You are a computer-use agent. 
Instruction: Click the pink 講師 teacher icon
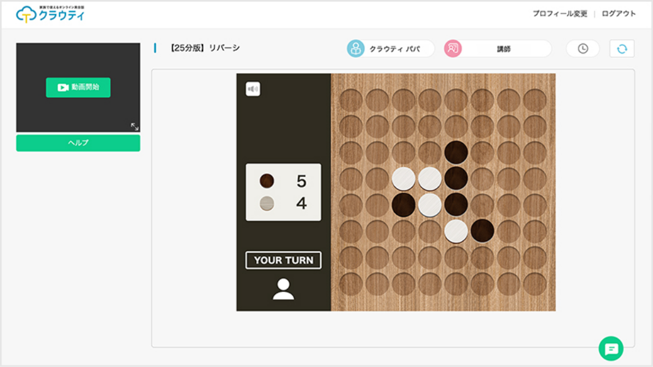(453, 49)
